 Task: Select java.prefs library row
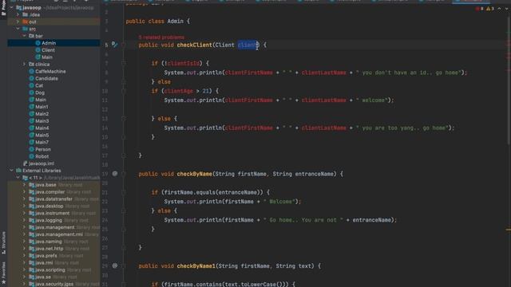(53, 256)
